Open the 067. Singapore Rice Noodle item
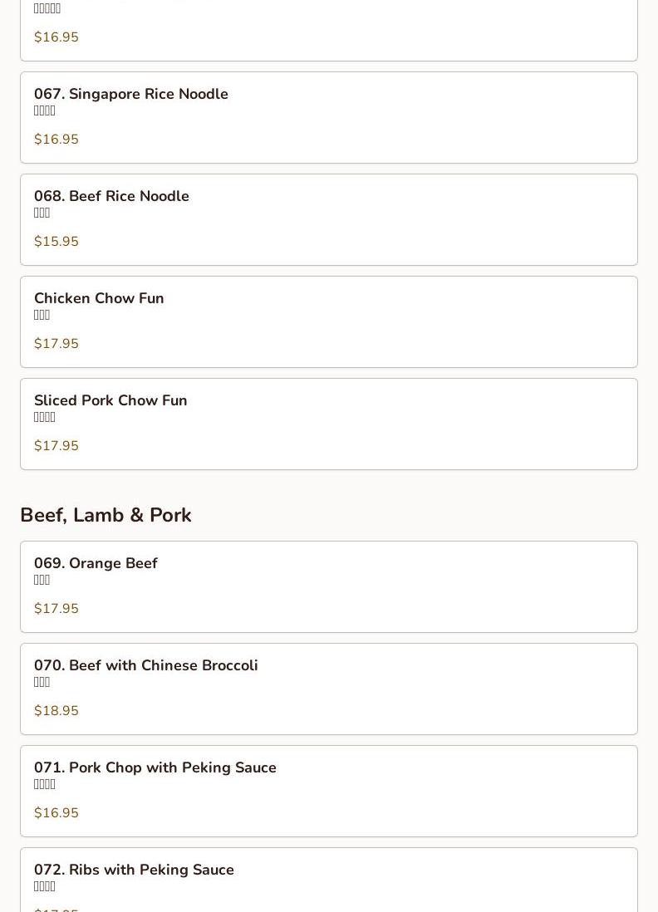The height and width of the screenshot is (912, 658). [x=131, y=94]
